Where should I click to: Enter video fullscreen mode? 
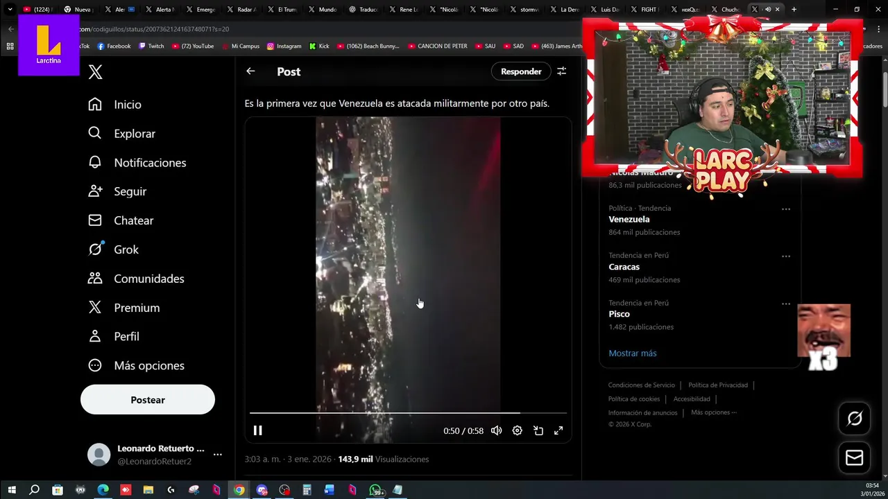[558, 430]
